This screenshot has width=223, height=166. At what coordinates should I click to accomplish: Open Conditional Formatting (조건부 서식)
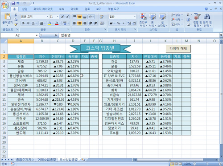point(143,20)
